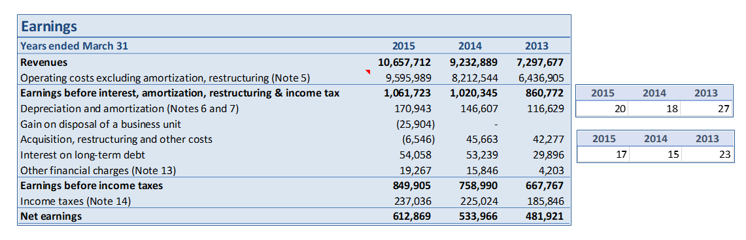Select net earnings value 612,869
The height and width of the screenshot is (240, 746).
point(412,217)
